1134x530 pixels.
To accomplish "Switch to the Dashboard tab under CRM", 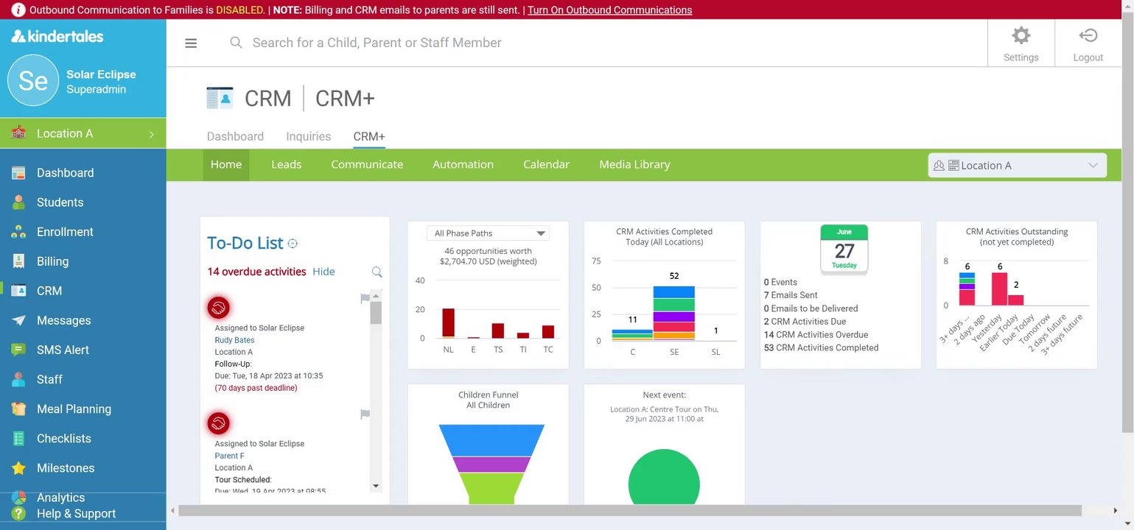I will (x=235, y=136).
